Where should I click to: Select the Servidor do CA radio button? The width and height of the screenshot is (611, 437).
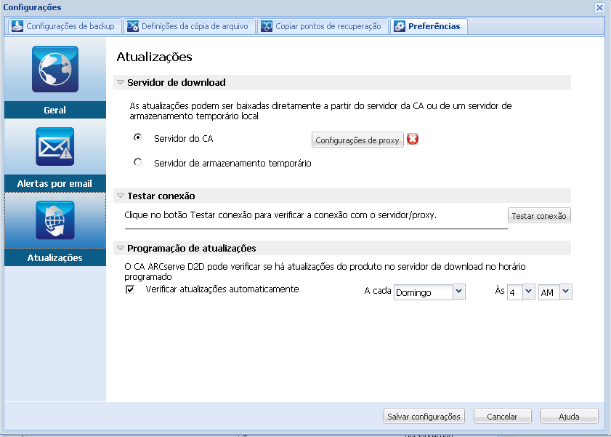coord(137,137)
